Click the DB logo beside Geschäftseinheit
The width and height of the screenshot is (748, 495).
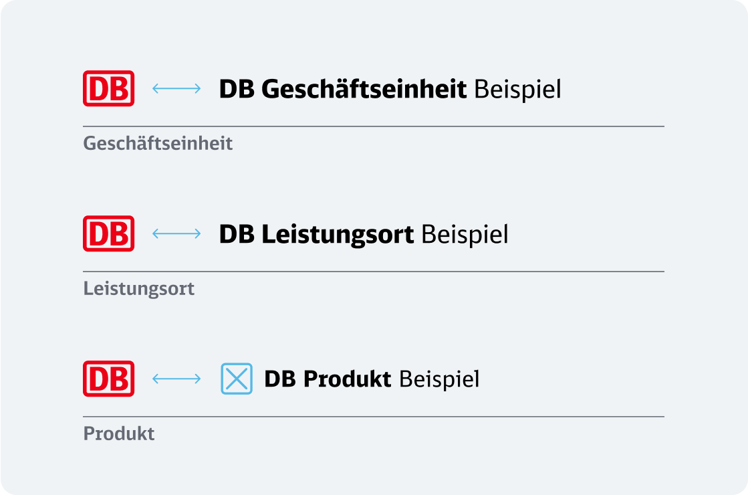click(109, 88)
